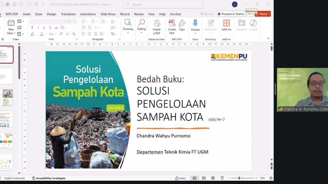Click the Save icon in quick access toolbar
This screenshot has height=184, width=328.
[14, 4]
